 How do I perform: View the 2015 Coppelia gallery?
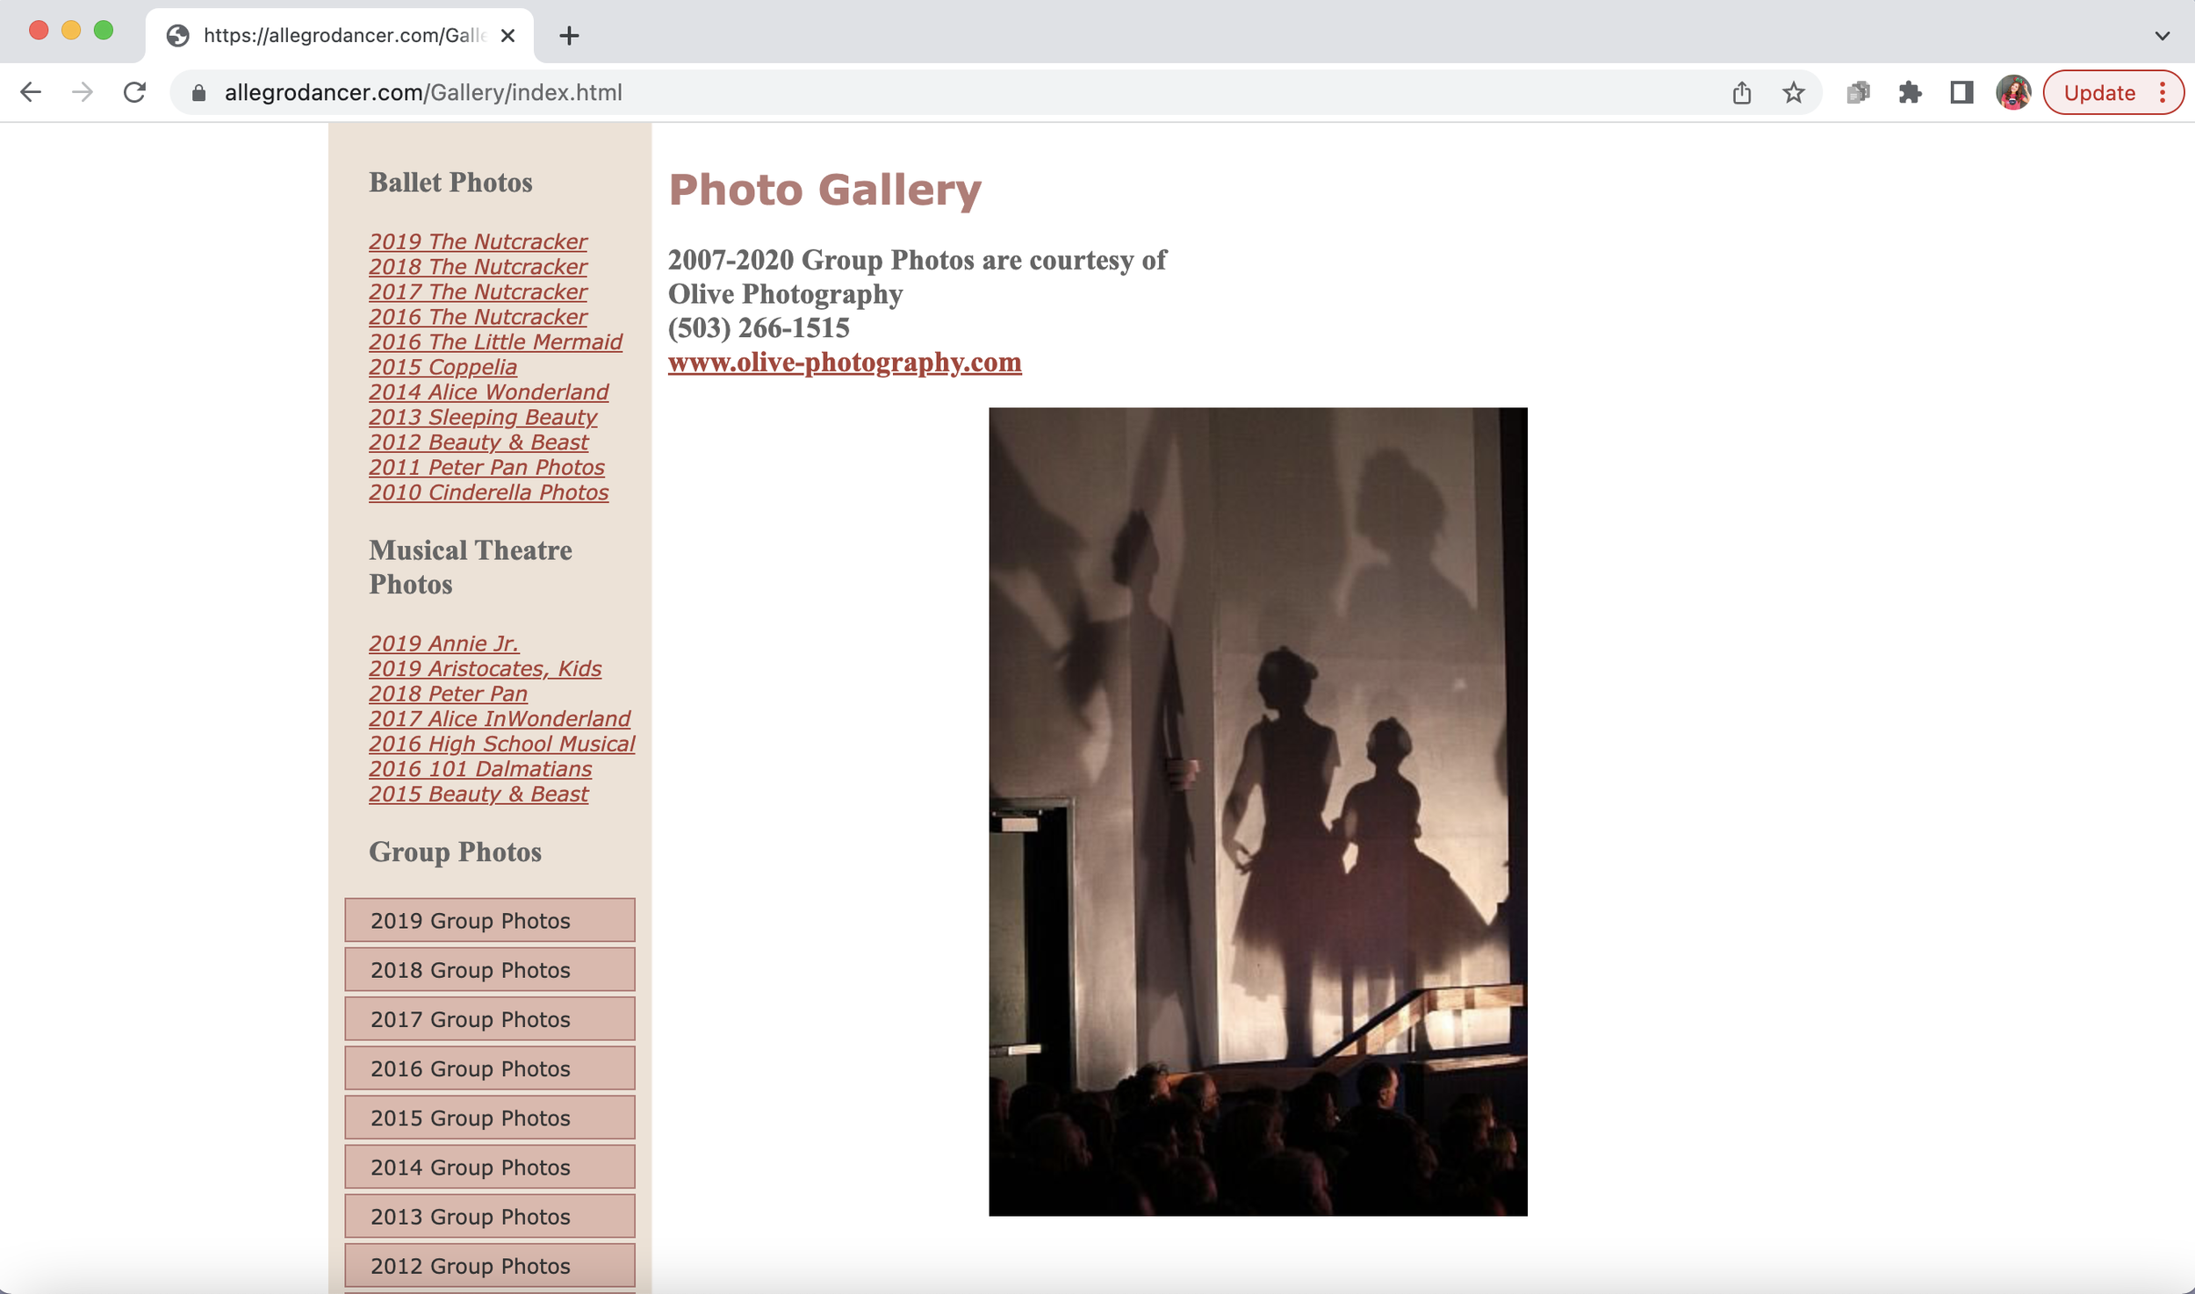click(x=443, y=367)
